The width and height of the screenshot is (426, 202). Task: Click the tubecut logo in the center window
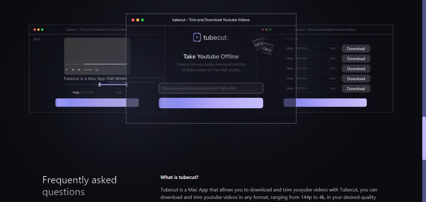(211, 37)
